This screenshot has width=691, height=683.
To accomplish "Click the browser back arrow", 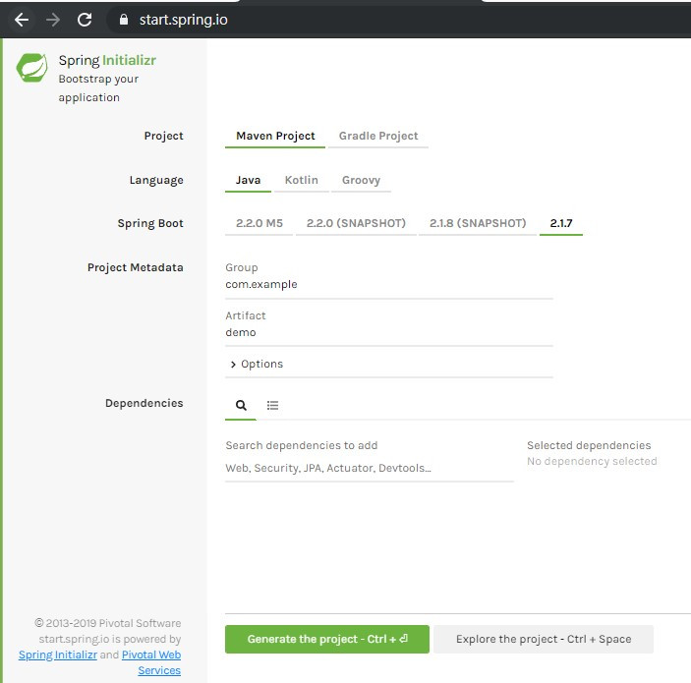I will (22, 20).
